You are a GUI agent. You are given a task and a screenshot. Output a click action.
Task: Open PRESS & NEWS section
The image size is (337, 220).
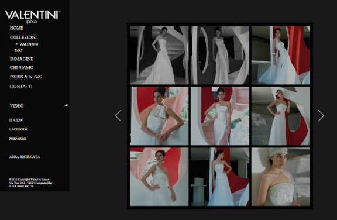[26, 77]
